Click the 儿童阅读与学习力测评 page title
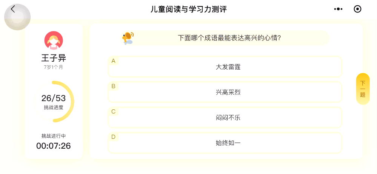Viewport: 377px width, 174px height. (x=189, y=9)
